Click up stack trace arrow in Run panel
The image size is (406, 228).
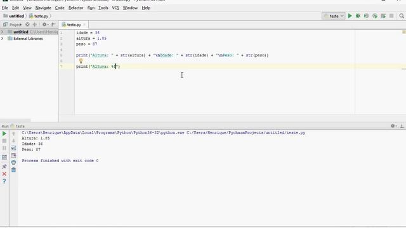pyautogui.click(x=13, y=134)
